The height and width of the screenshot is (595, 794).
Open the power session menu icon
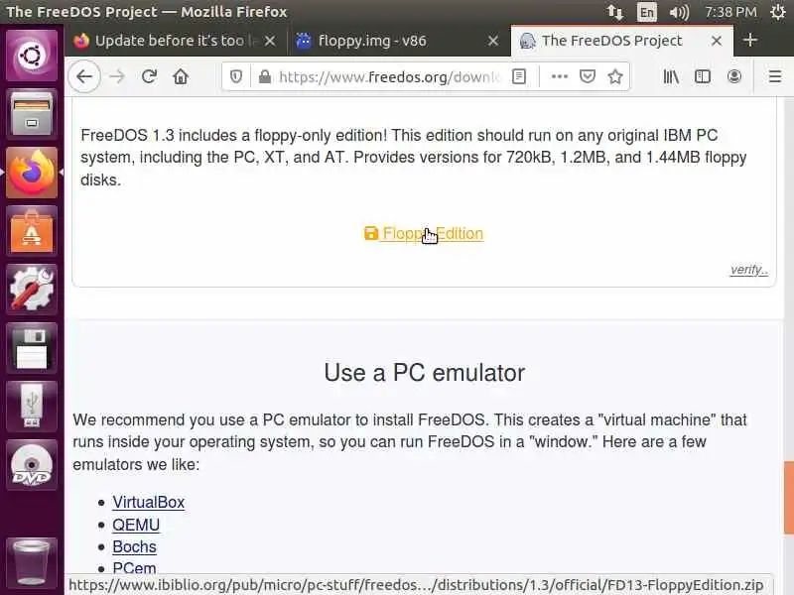click(x=778, y=12)
